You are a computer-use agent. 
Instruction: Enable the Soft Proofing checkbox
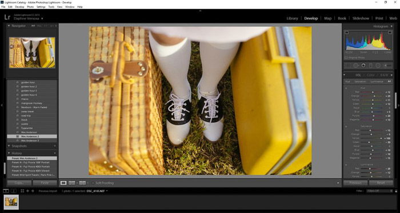[93, 183]
